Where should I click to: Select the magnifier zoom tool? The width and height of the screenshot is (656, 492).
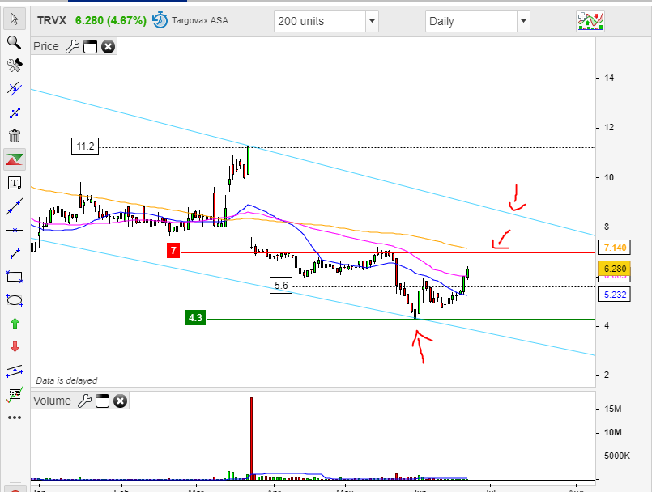[x=14, y=42]
